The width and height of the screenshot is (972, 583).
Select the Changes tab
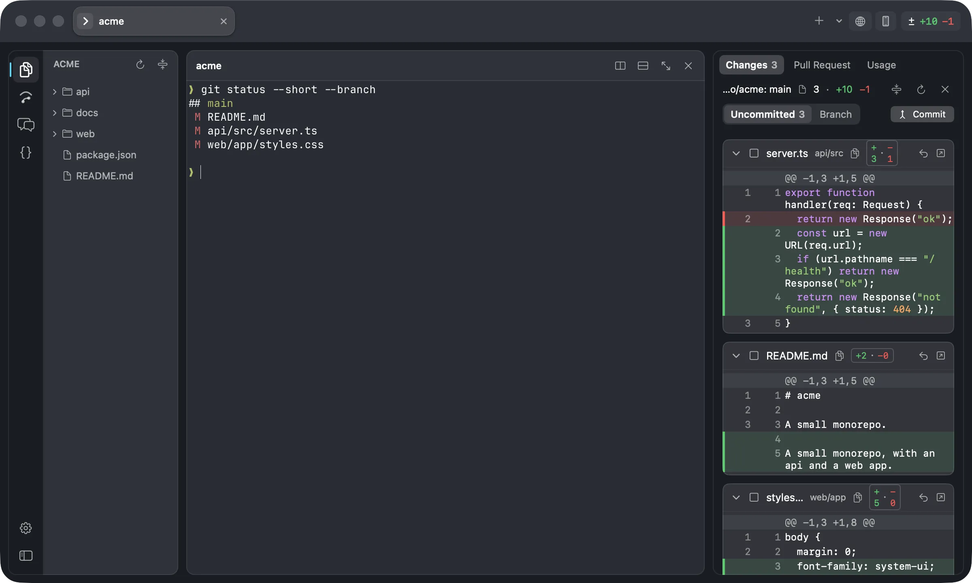[x=751, y=65]
